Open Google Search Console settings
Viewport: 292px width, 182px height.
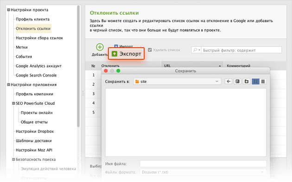coord(36,75)
